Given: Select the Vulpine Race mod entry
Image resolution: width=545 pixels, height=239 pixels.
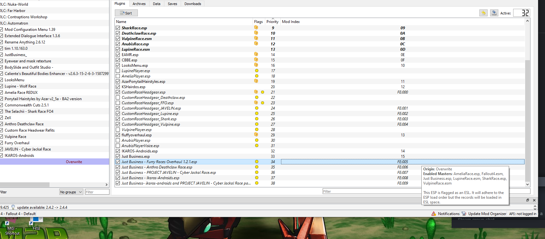Looking at the screenshot, I should 55,136.
